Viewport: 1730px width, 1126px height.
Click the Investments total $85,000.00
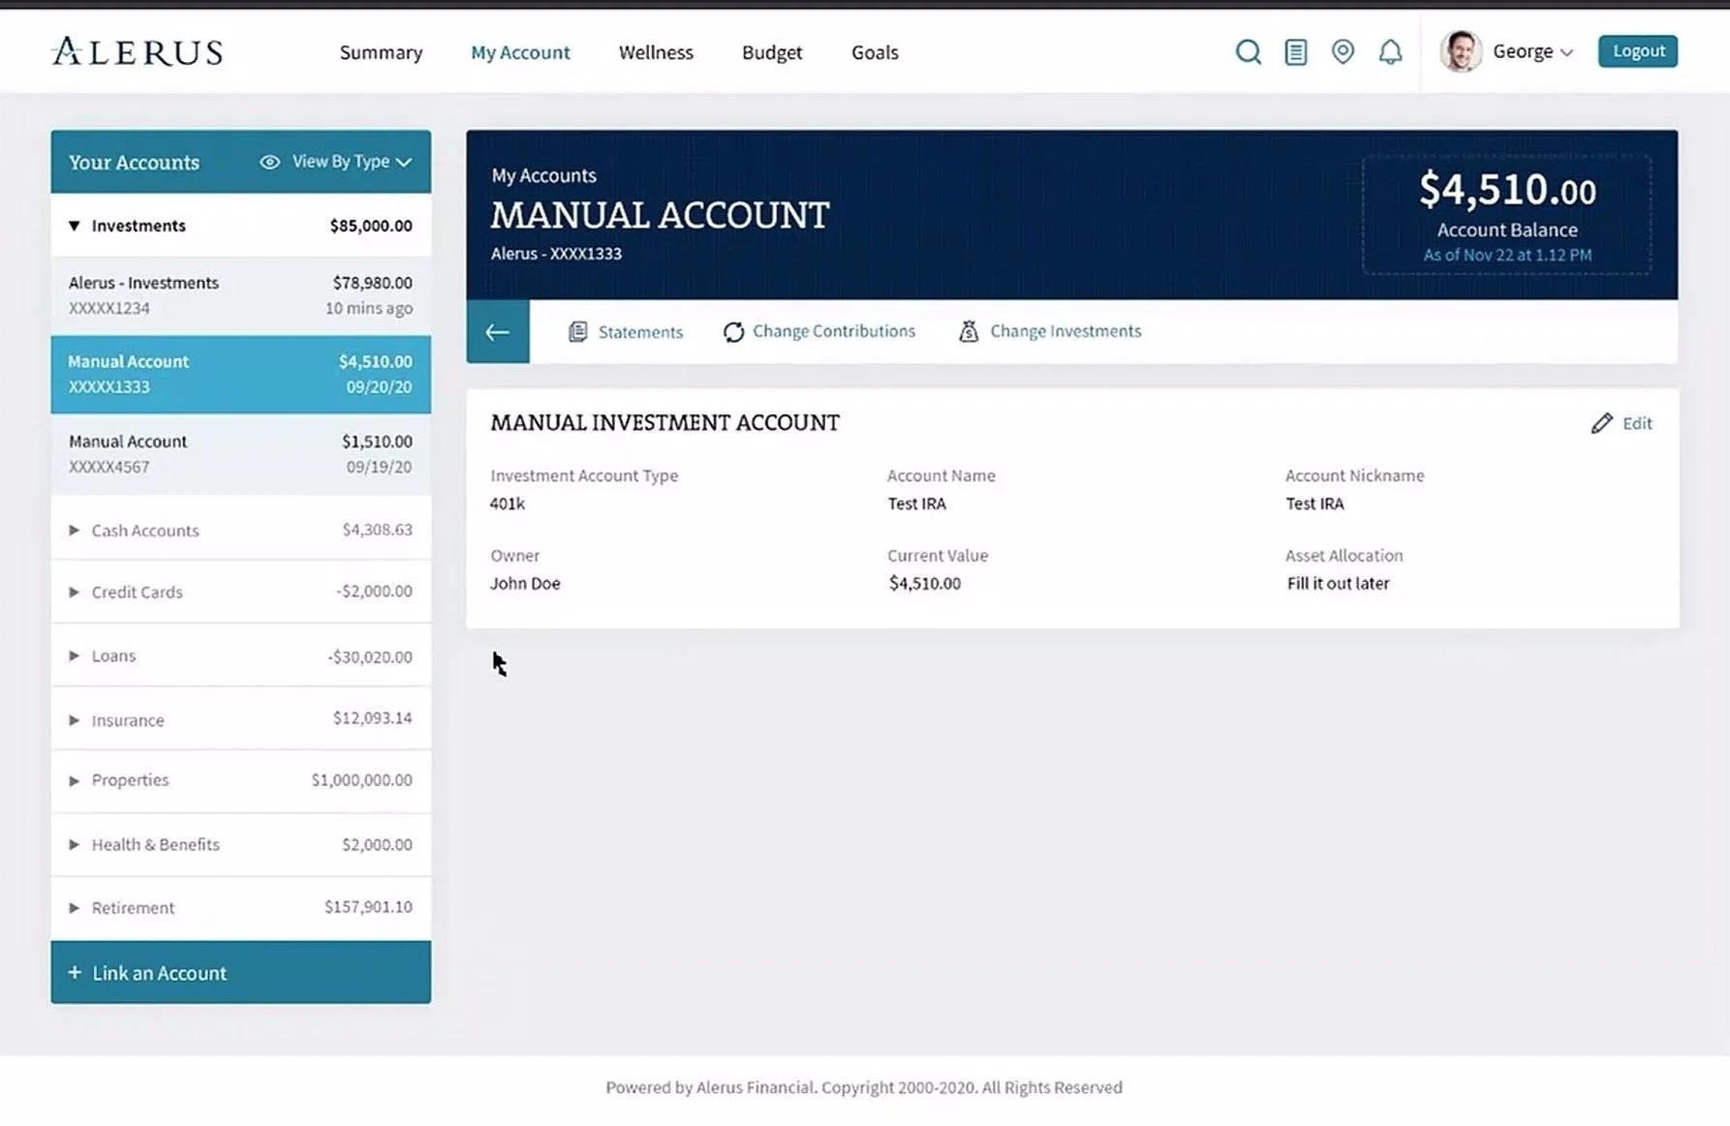371,226
